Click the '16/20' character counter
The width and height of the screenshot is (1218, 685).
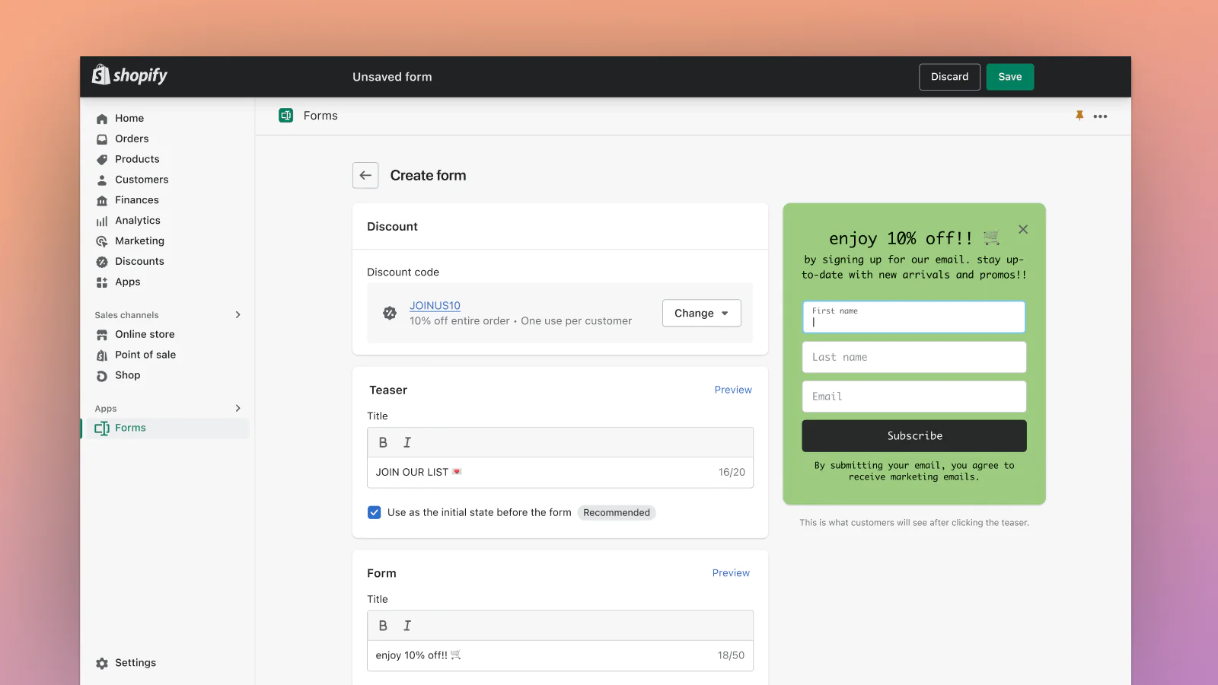pos(732,472)
